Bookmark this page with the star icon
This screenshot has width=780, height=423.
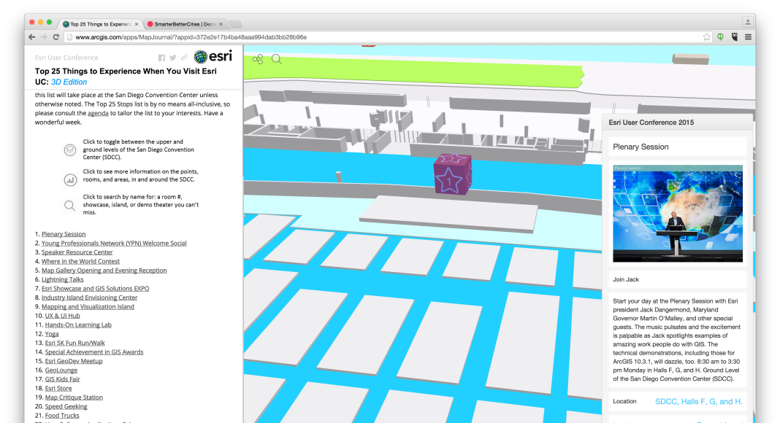[x=706, y=37]
